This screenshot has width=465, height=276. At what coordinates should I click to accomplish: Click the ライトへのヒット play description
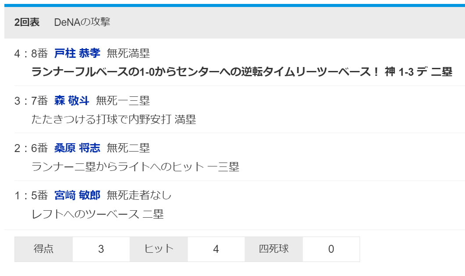(x=135, y=166)
